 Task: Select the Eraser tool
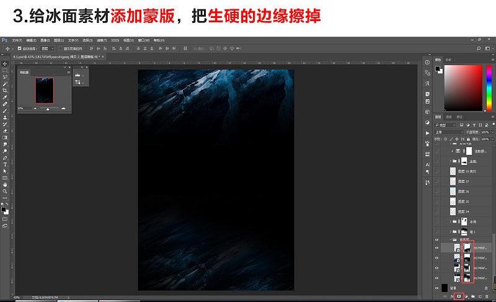coord(5,131)
